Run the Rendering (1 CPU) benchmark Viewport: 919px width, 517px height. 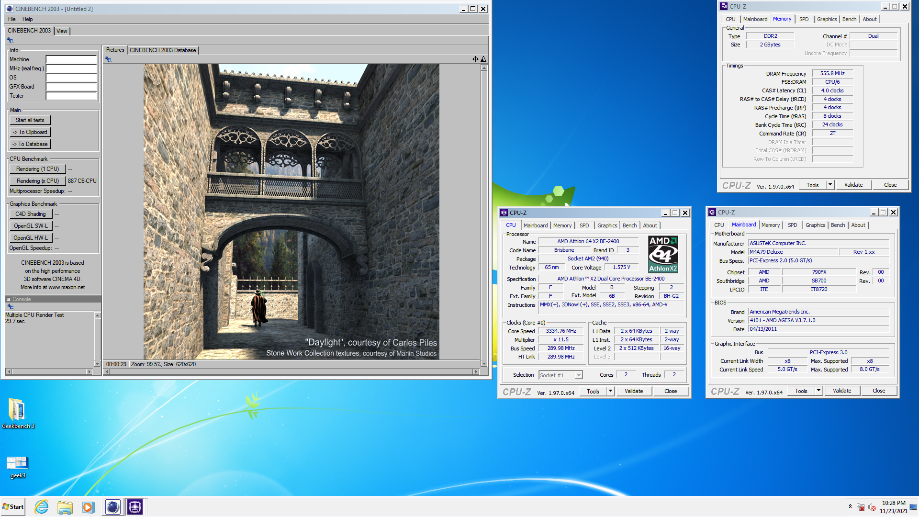point(38,169)
